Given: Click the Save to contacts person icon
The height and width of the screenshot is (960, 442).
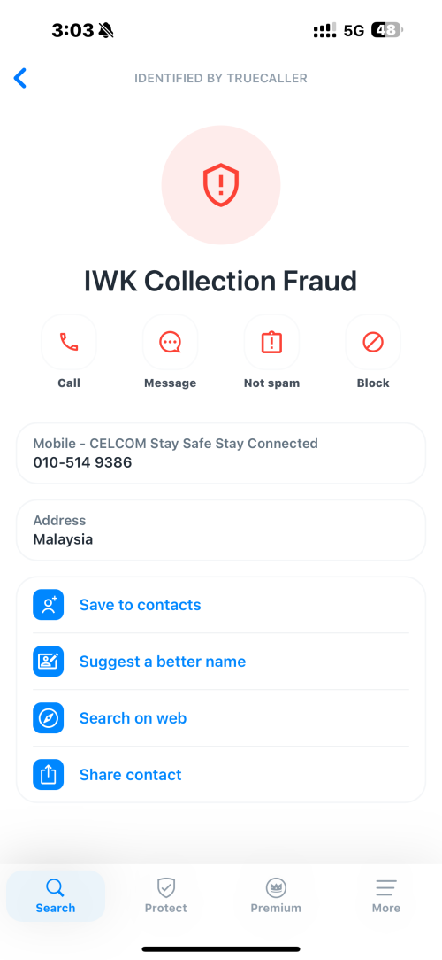Looking at the screenshot, I should pos(49,605).
